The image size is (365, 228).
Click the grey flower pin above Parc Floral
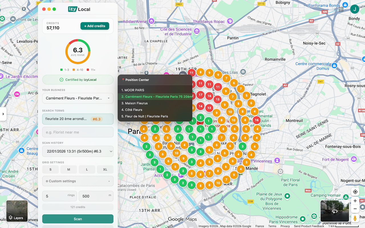(281, 172)
